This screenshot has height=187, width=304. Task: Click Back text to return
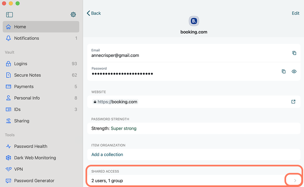pos(96,13)
